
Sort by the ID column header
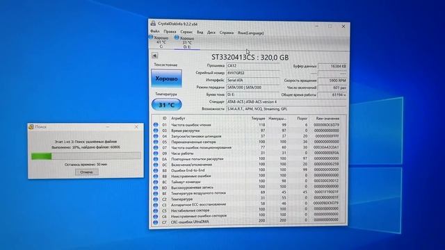(x=164, y=118)
